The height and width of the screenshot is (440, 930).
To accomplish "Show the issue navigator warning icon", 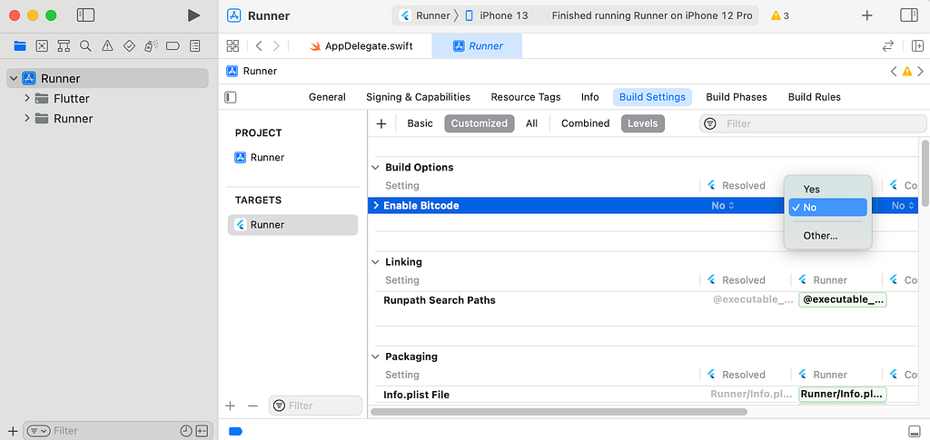I will 107,46.
